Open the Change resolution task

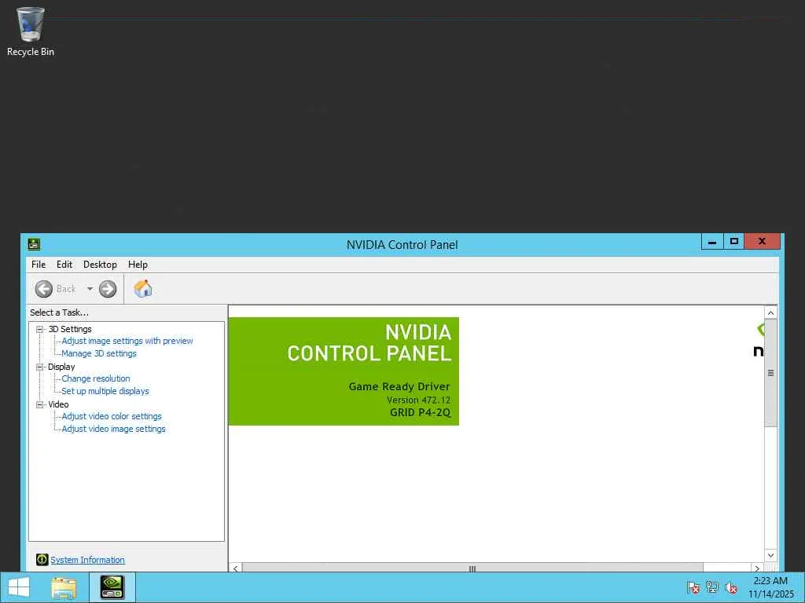[96, 378]
